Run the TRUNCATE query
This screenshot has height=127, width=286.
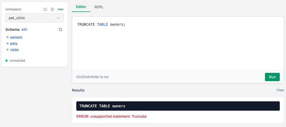point(272,77)
